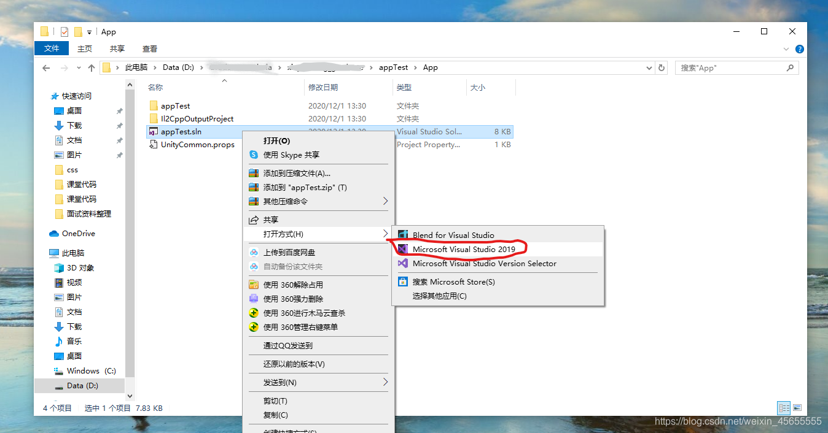Screen dimensions: 828x433
Task: Open pinned 桌面 under quick access
Action: (x=74, y=110)
